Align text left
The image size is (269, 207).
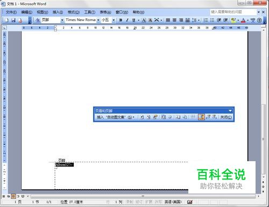[168, 20]
